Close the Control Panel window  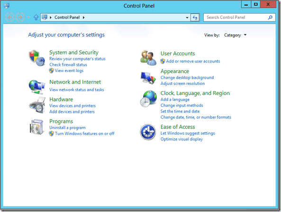pos(268,4)
